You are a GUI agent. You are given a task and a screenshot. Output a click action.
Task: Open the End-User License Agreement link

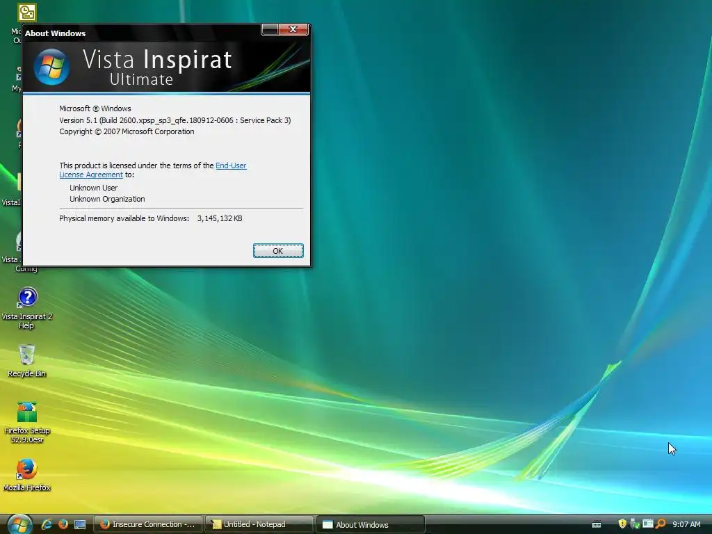click(152, 170)
